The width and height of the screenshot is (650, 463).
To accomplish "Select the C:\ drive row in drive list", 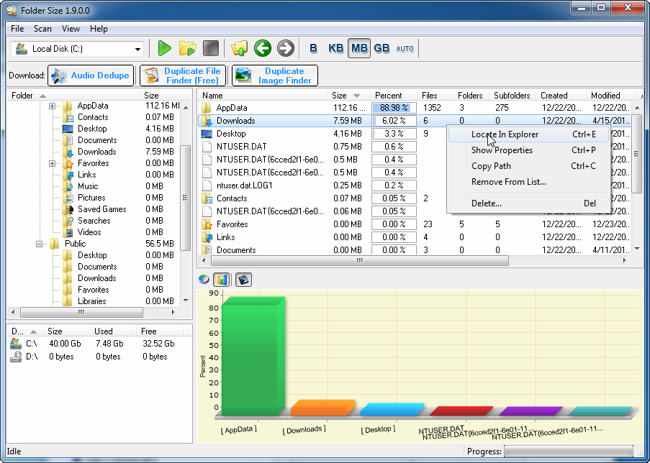I will 31,344.
